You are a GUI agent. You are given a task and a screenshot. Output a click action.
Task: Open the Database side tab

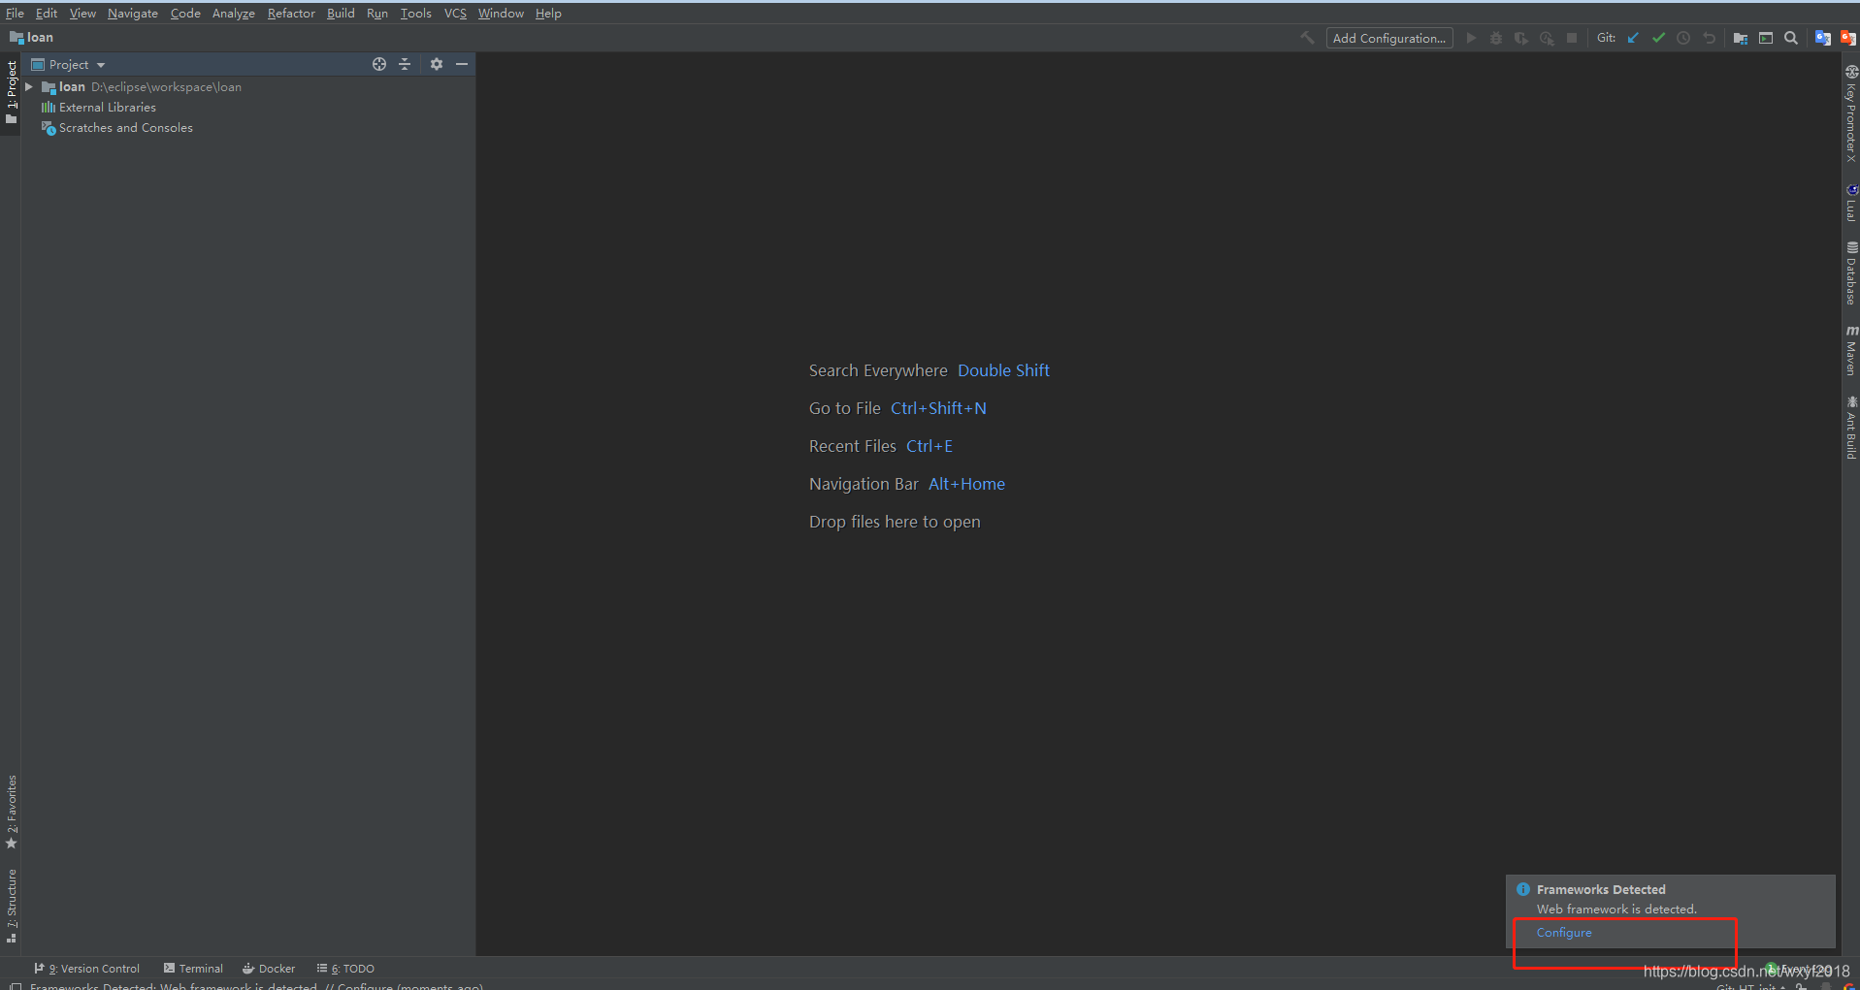point(1851,273)
